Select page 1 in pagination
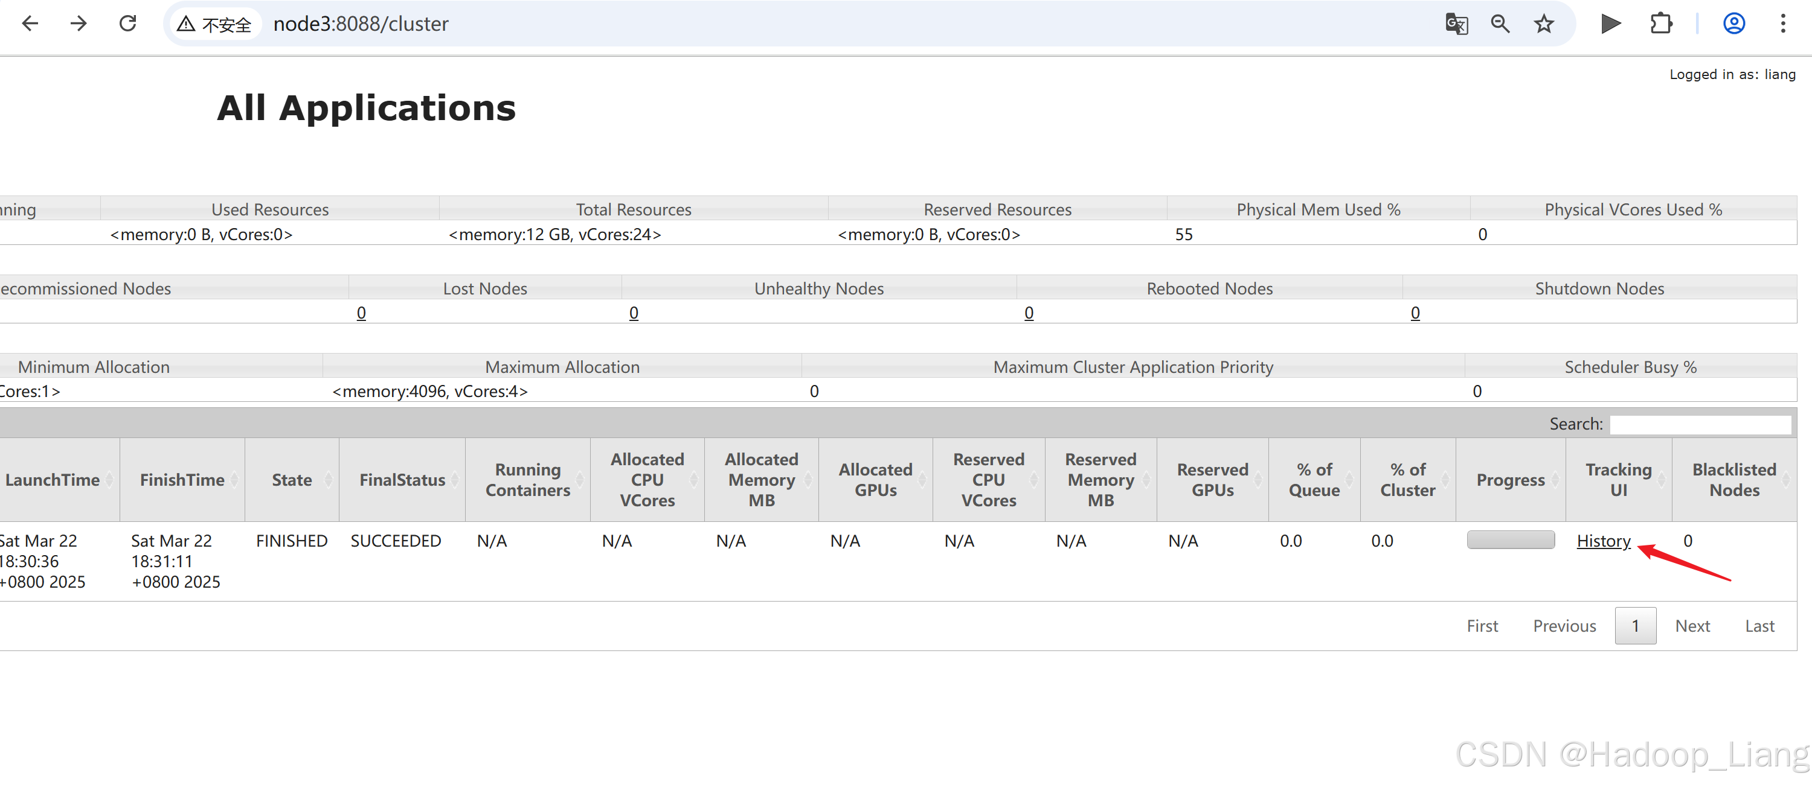Image resolution: width=1812 pixels, height=785 pixels. pyautogui.click(x=1635, y=626)
